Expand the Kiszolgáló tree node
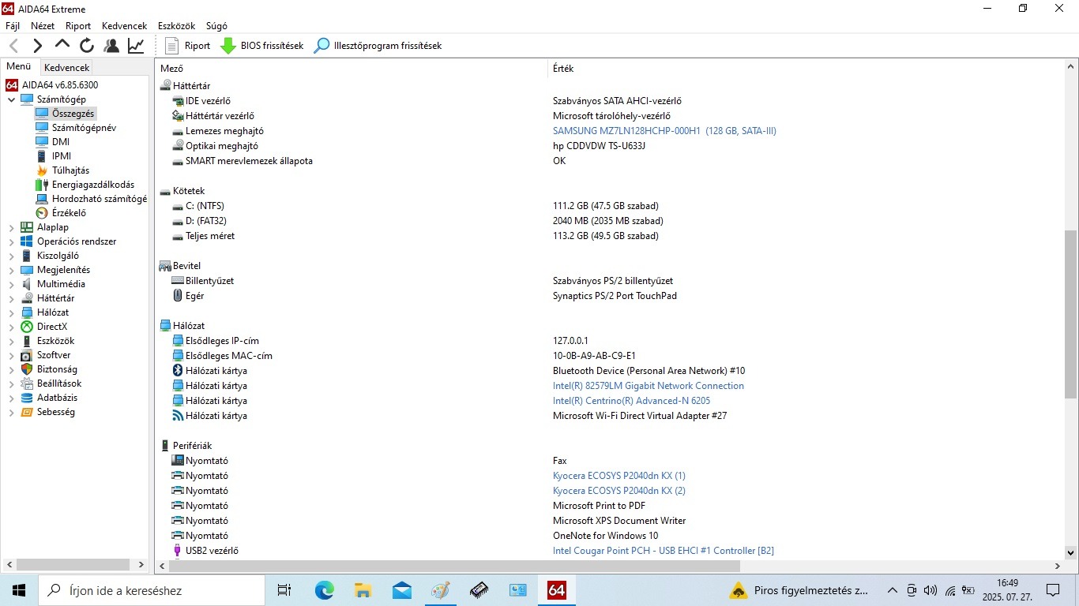This screenshot has width=1079, height=606. 11,256
